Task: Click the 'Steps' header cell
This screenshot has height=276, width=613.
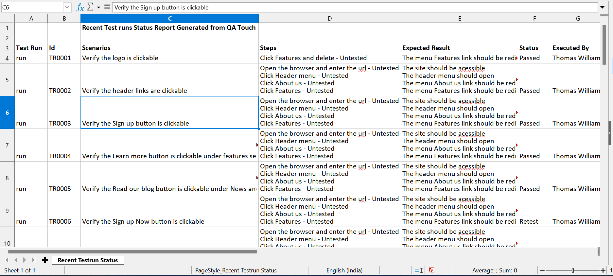Action: (330, 48)
